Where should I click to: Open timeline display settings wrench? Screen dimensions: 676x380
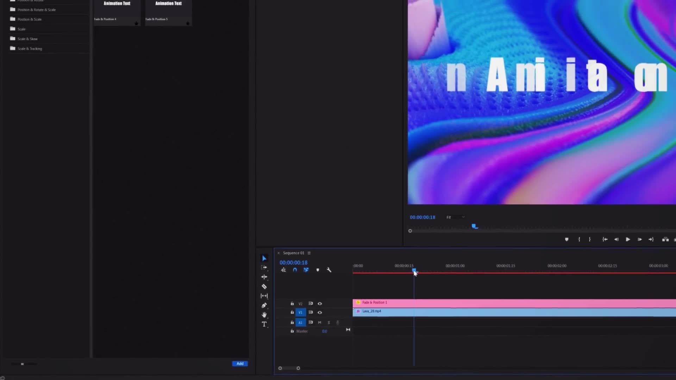pyautogui.click(x=329, y=270)
